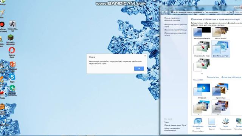This screenshot has height=136, width=242.
Task: Open Изменение значков рабочего стола link
Action: point(175,26)
